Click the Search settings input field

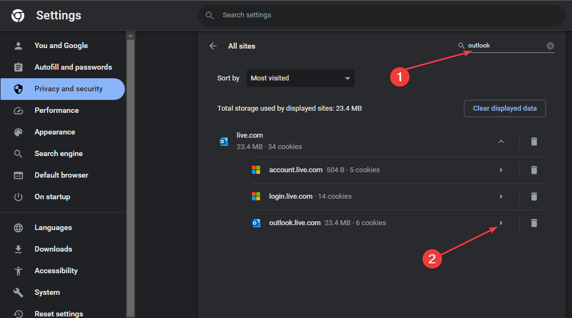click(x=382, y=15)
